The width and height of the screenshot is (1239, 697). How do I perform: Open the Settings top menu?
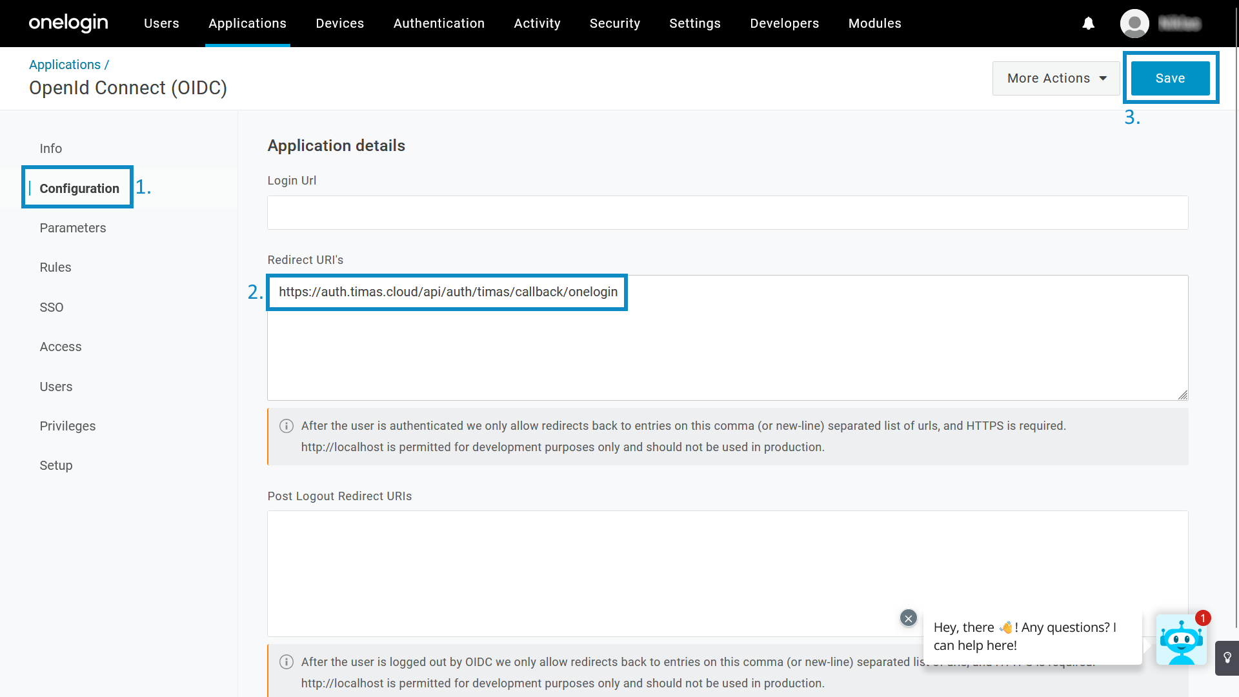click(695, 23)
